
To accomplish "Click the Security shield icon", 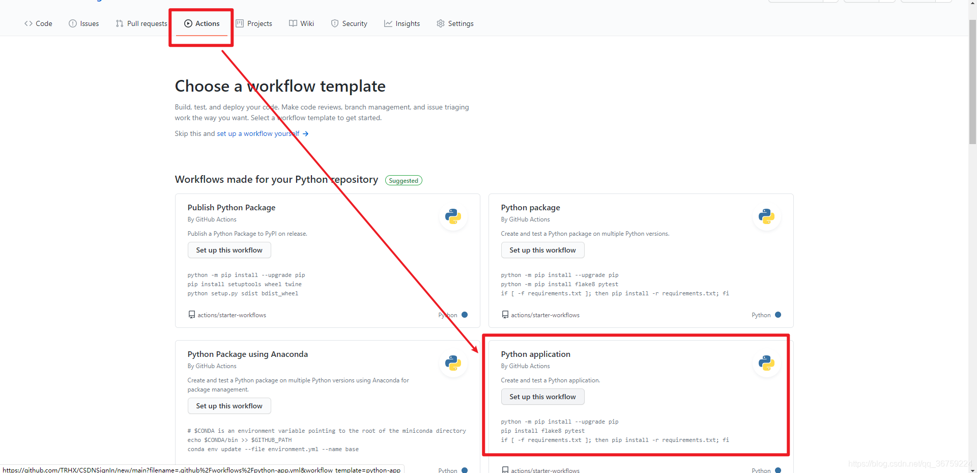I will (335, 23).
